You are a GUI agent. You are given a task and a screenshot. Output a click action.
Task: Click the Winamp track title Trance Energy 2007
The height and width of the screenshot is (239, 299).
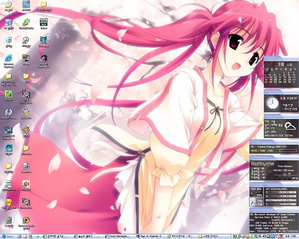tap(269, 146)
